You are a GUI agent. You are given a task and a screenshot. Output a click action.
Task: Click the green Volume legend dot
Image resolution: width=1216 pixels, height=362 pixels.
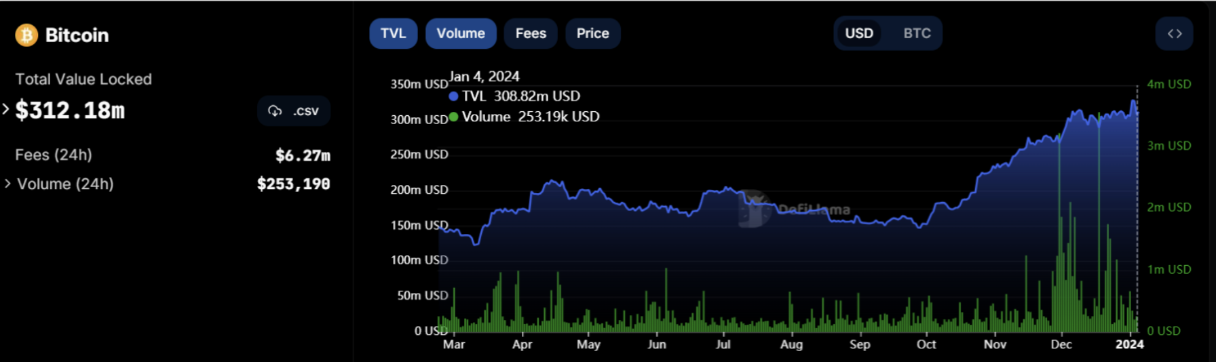click(x=453, y=117)
